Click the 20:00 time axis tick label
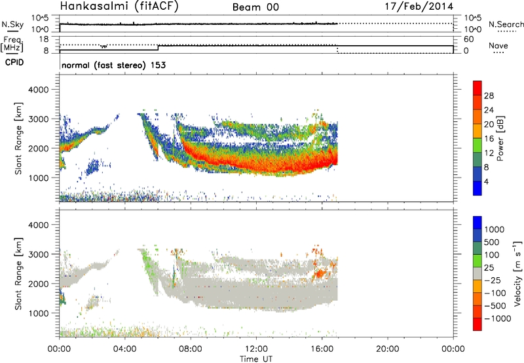This screenshot has height=363, width=524. 388,349
